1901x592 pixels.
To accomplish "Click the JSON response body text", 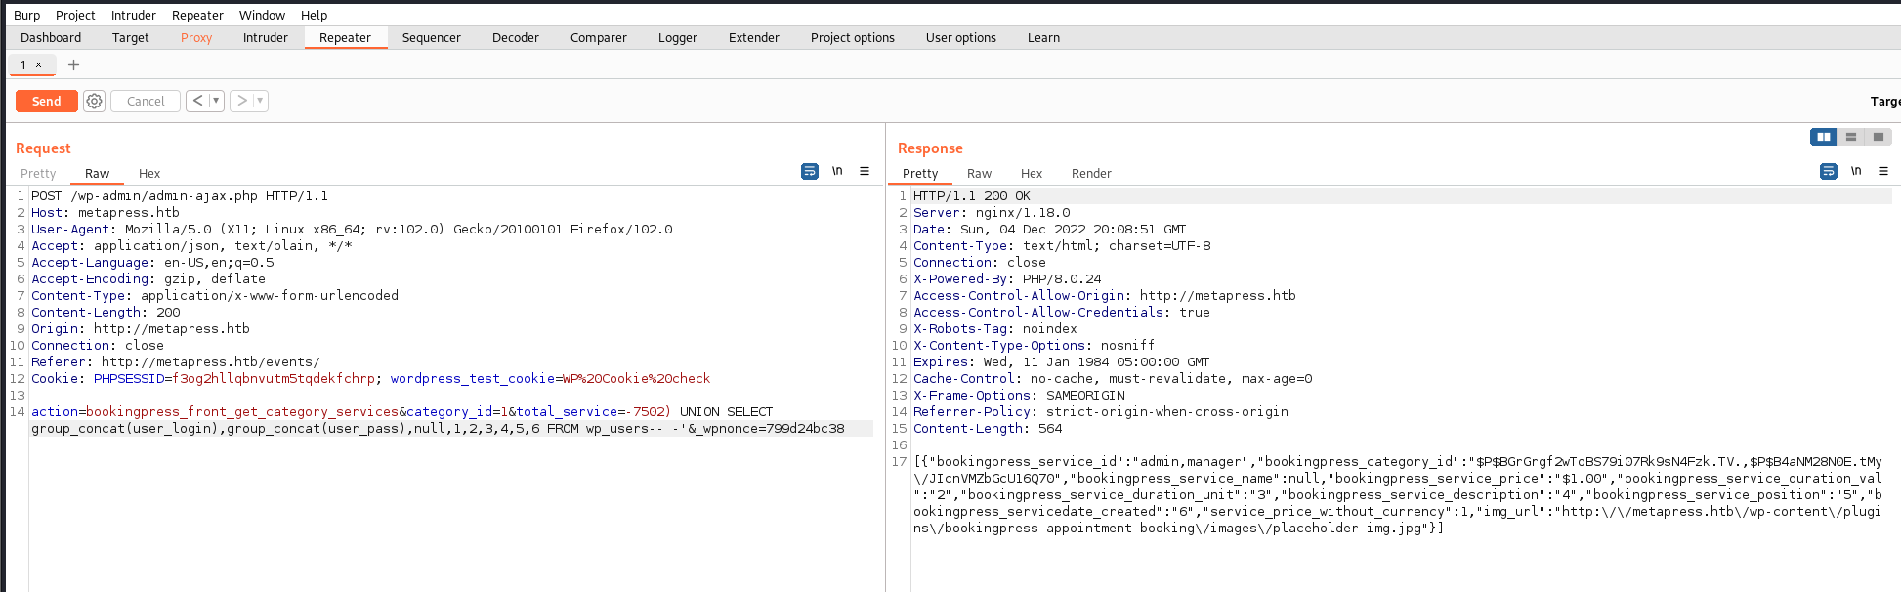I will pyautogui.click(x=1398, y=495).
